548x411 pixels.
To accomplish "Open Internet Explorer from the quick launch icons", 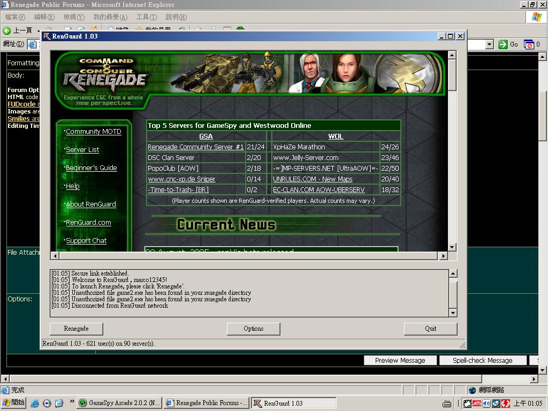I will pos(35,403).
